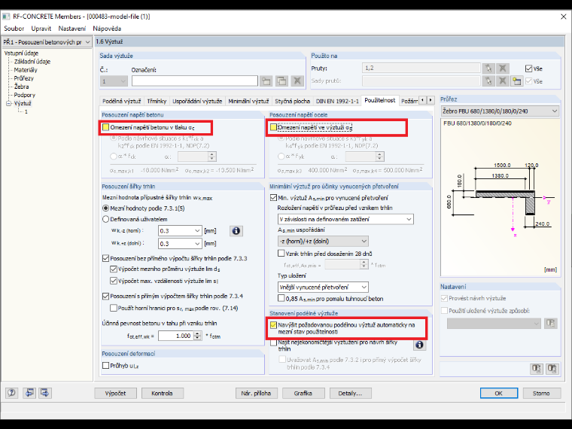Switch to the DIN EN 1992-1-1 tab

click(x=337, y=101)
